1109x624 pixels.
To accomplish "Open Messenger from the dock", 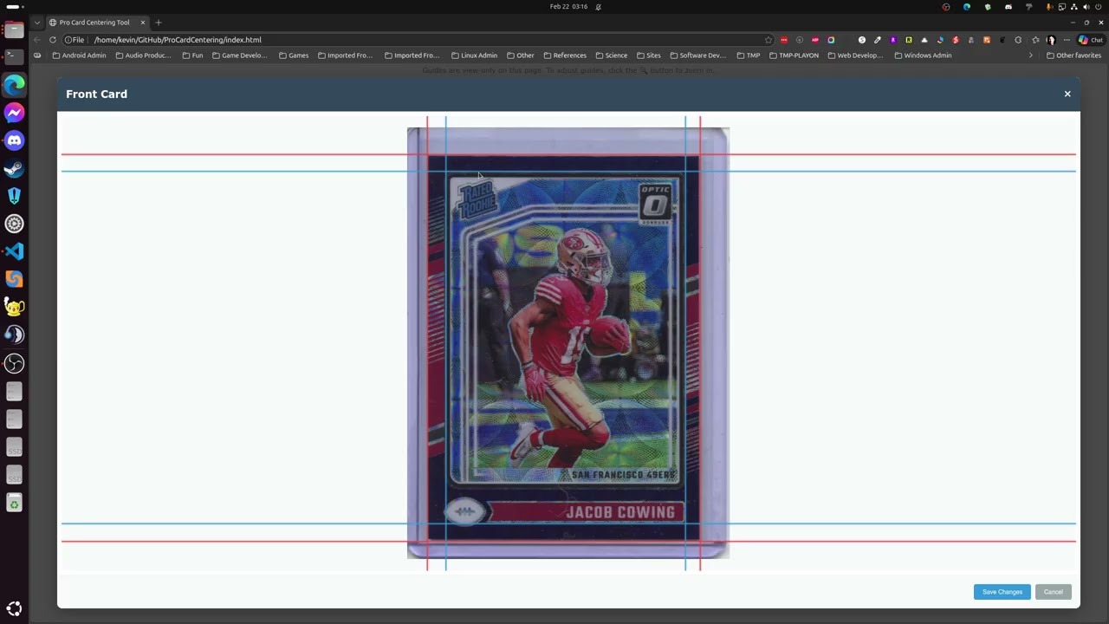I will (14, 113).
